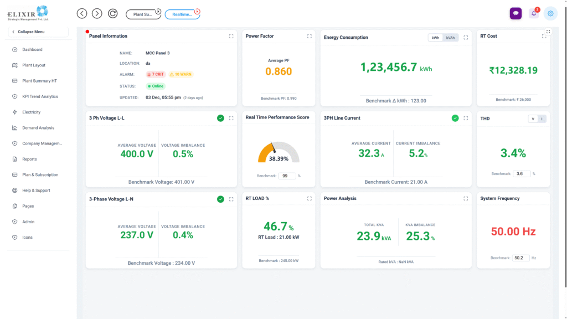Expand the 3 Ph Voltage L-L card
The width and height of the screenshot is (567, 319).
[x=231, y=118]
